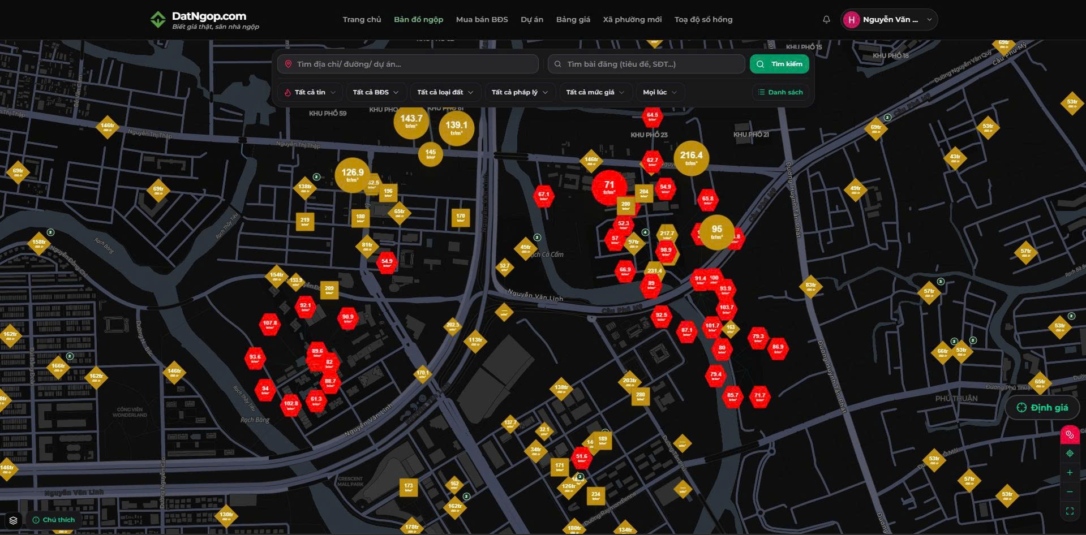Viewport: 1086px width, 535px height.
Task: Click the 113tr diamond marker
Action: tap(475, 342)
